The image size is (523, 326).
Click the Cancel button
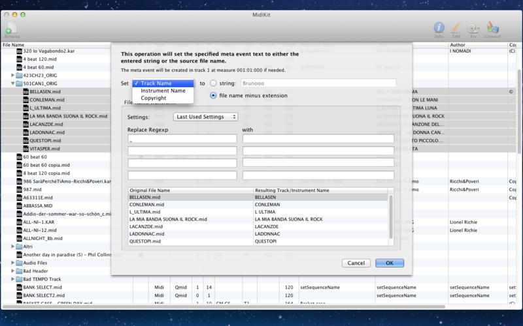point(356,263)
